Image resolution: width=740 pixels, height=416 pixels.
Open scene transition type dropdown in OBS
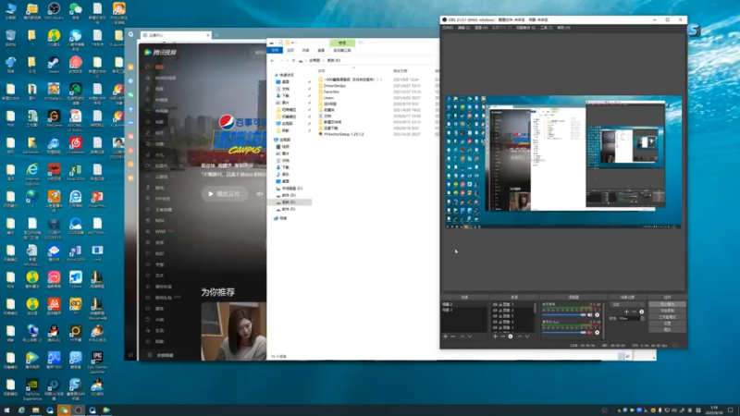[628, 304]
